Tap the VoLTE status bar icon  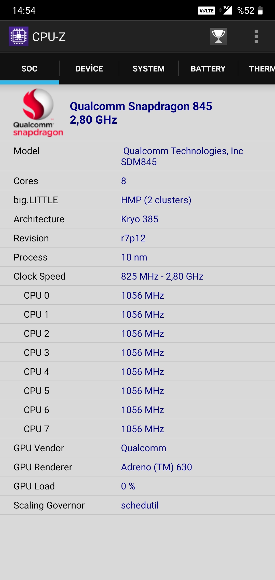pyautogui.click(x=207, y=10)
